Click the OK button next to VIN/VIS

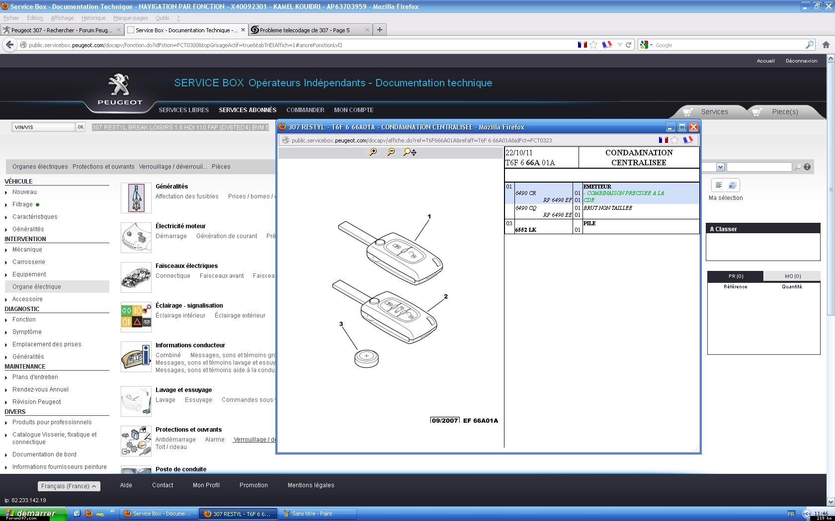pyautogui.click(x=81, y=127)
